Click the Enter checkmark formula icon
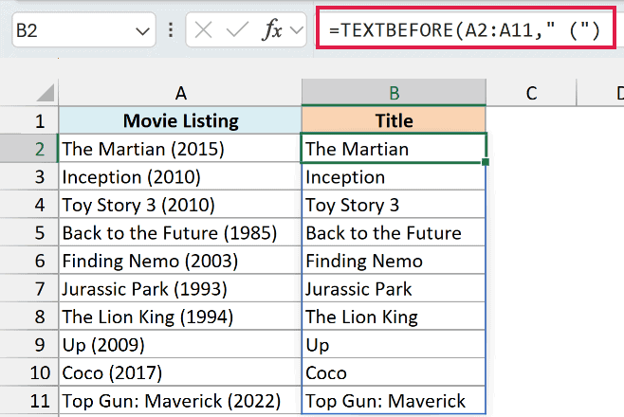 (x=237, y=30)
